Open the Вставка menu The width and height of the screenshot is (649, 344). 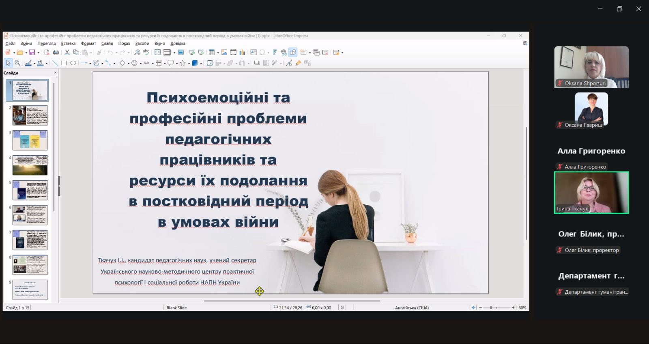(68, 44)
